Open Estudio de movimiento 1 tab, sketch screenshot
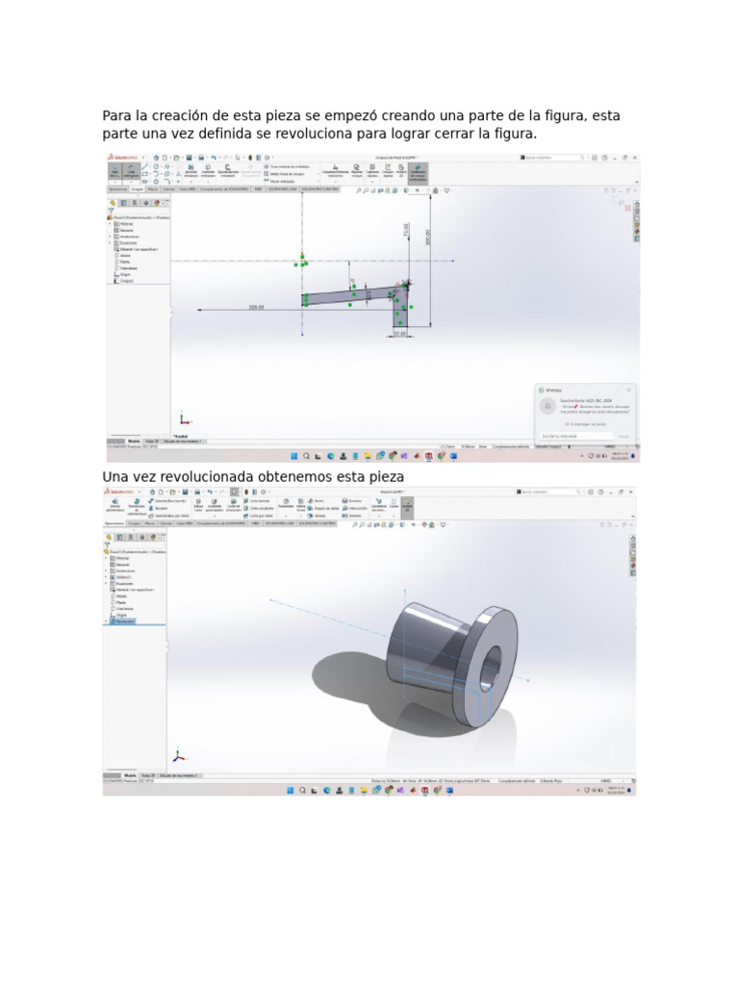This screenshot has width=739, height=985. click(x=183, y=442)
